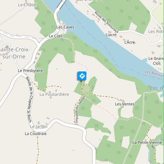Select the La Poutardière hamlet label

[x=54, y=94]
